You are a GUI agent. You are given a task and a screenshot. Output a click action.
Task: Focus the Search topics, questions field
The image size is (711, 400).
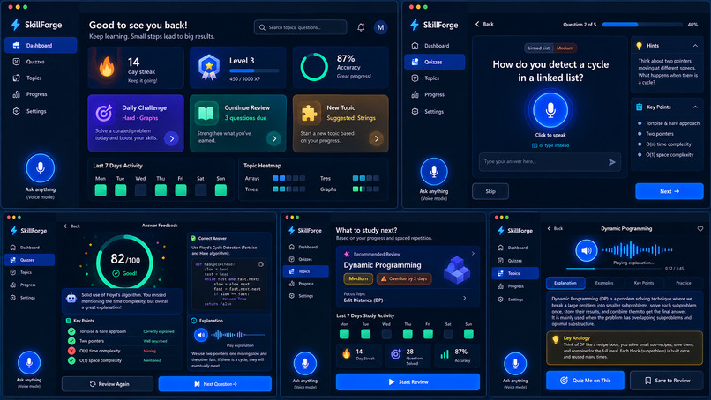pyautogui.click(x=300, y=27)
